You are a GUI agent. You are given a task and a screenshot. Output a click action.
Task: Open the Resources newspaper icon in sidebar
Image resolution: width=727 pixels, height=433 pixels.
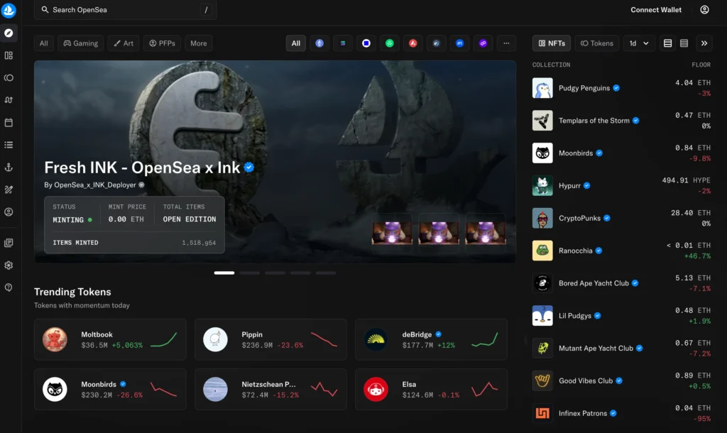tap(9, 243)
